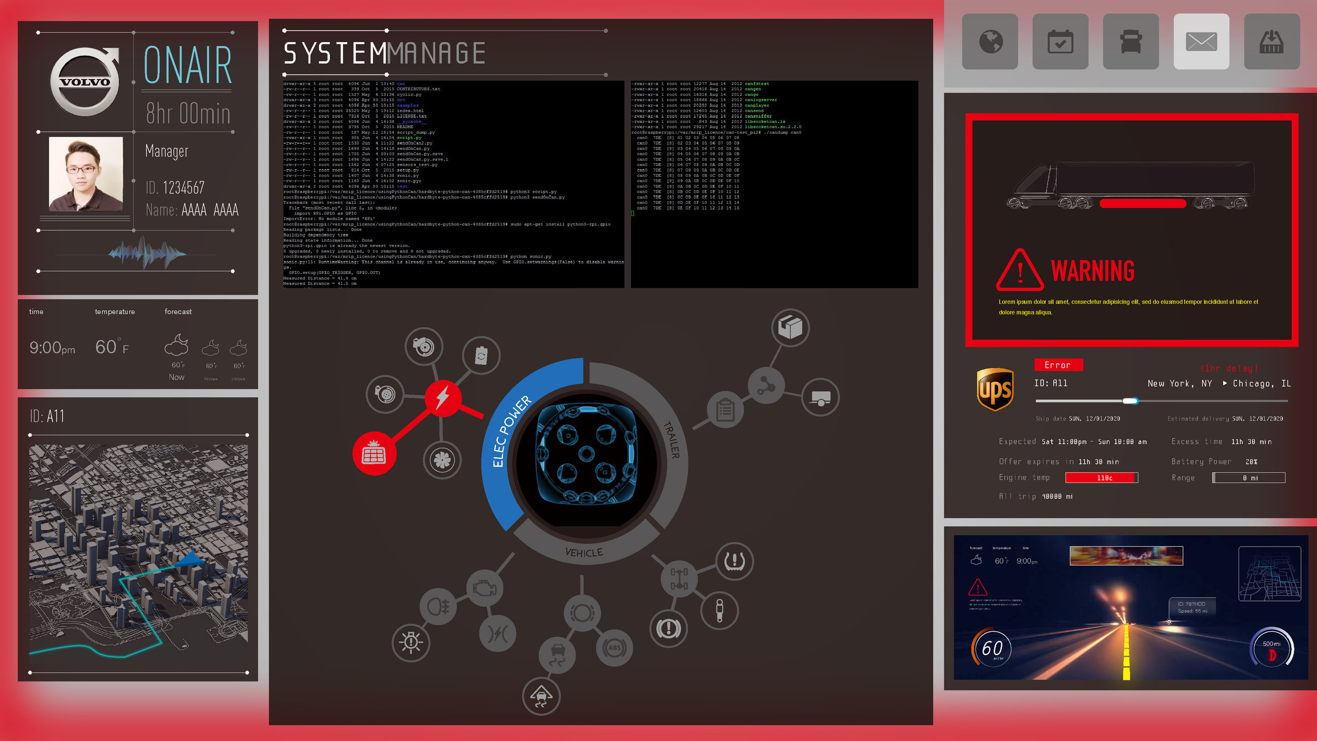Open the cooling fan node
Screen dimensions: 1317x741
(442, 460)
